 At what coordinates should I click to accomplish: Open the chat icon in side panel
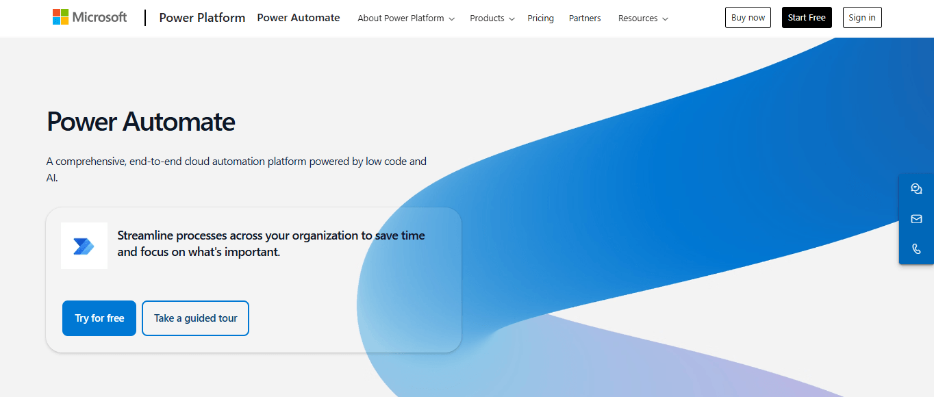coord(916,189)
